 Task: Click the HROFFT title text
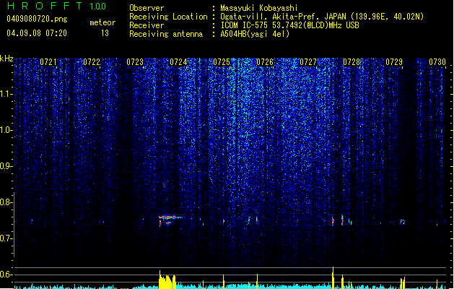click(x=45, y=6)
